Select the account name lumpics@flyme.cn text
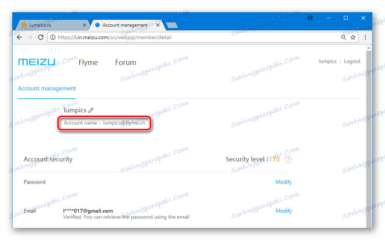This screenshot has height=240, width=385. tap(124, 123)
